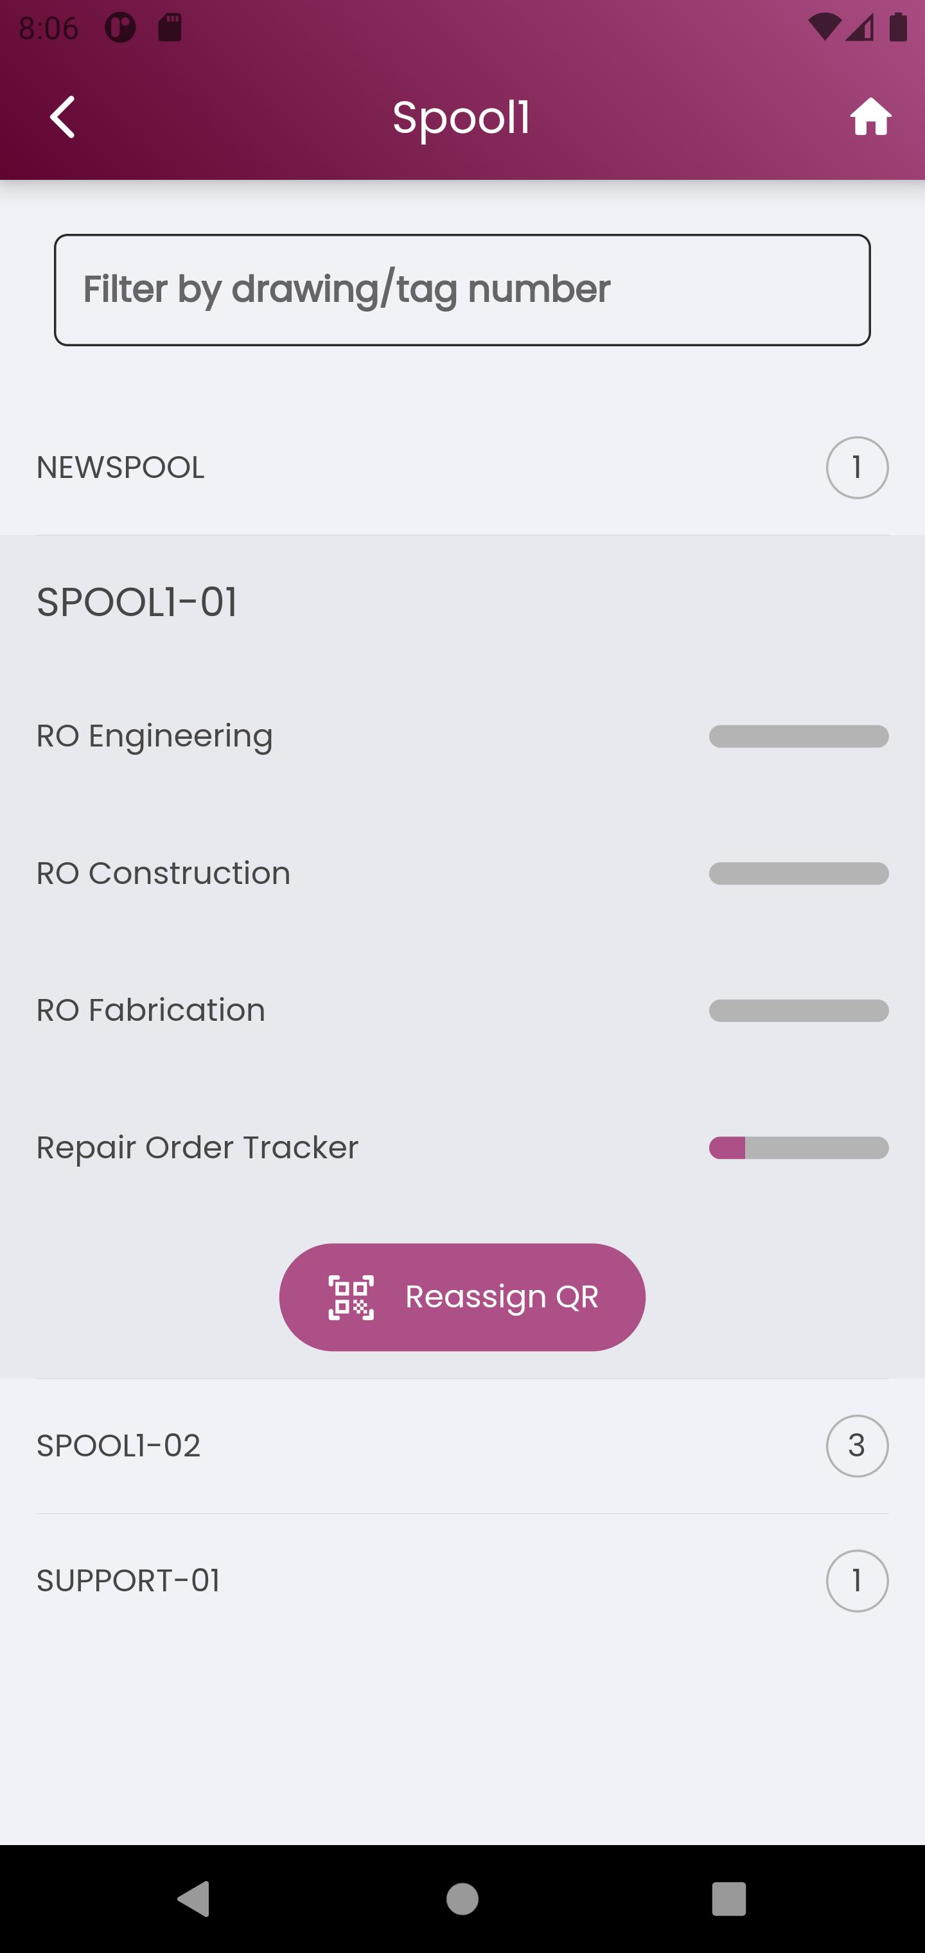Tap Android home circle button

point(463,1898)
